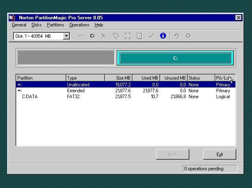Expand the Disk 1 dropdown arrow
The image size is (252, 188).
tap(66, 36)
